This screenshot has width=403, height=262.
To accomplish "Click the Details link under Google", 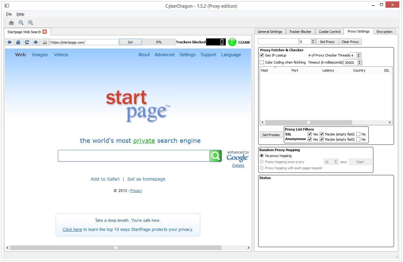I will tap(238, 166).
